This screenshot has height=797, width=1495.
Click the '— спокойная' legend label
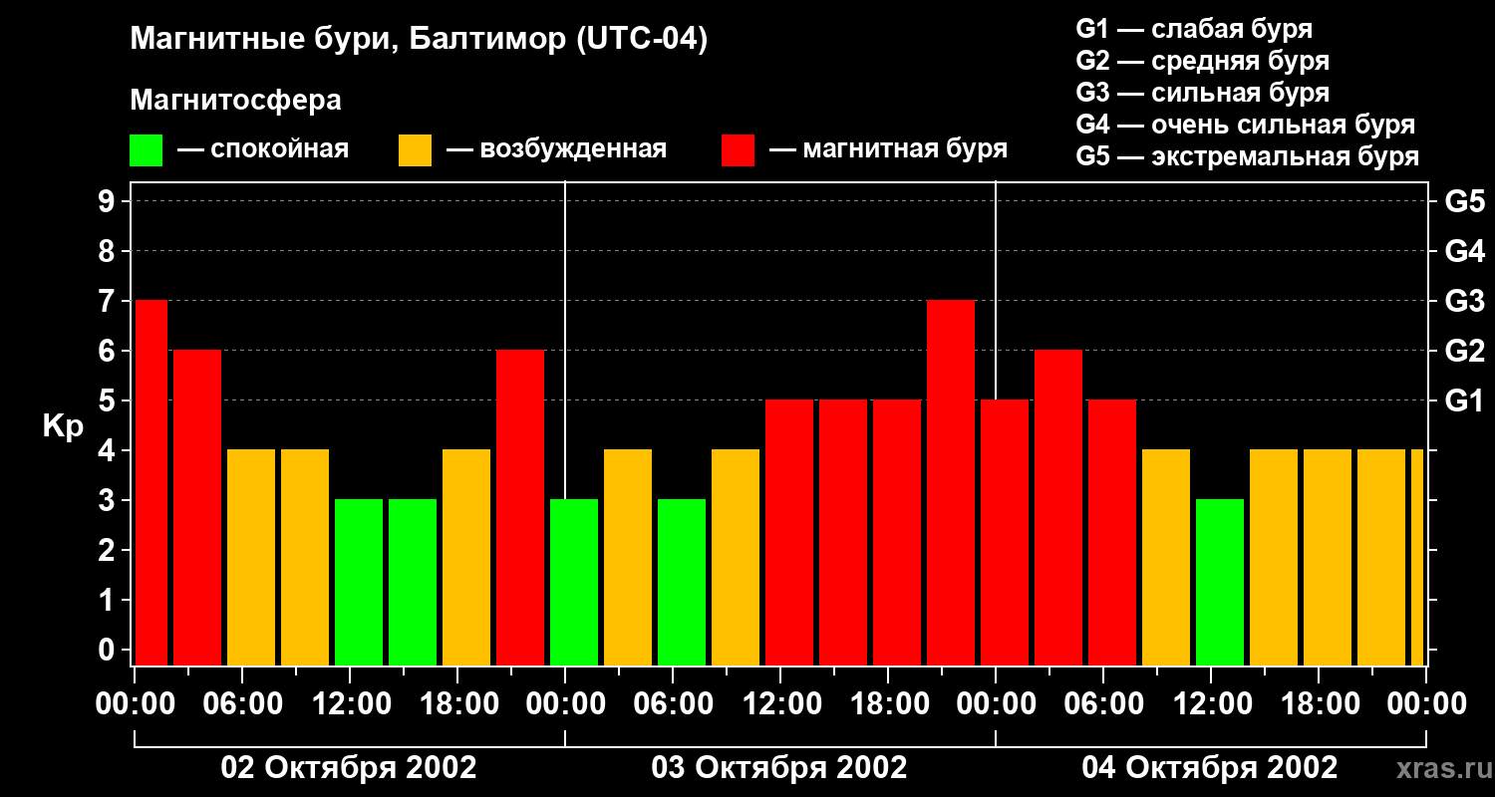(263, 149)
